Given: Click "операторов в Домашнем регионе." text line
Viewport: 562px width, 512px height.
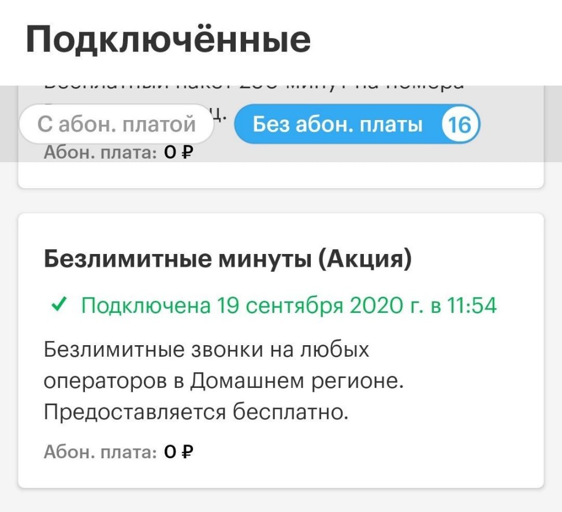Looking at the screenshot, I should point(224,381).
